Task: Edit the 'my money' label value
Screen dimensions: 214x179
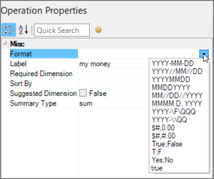Action: click(95, 64)
